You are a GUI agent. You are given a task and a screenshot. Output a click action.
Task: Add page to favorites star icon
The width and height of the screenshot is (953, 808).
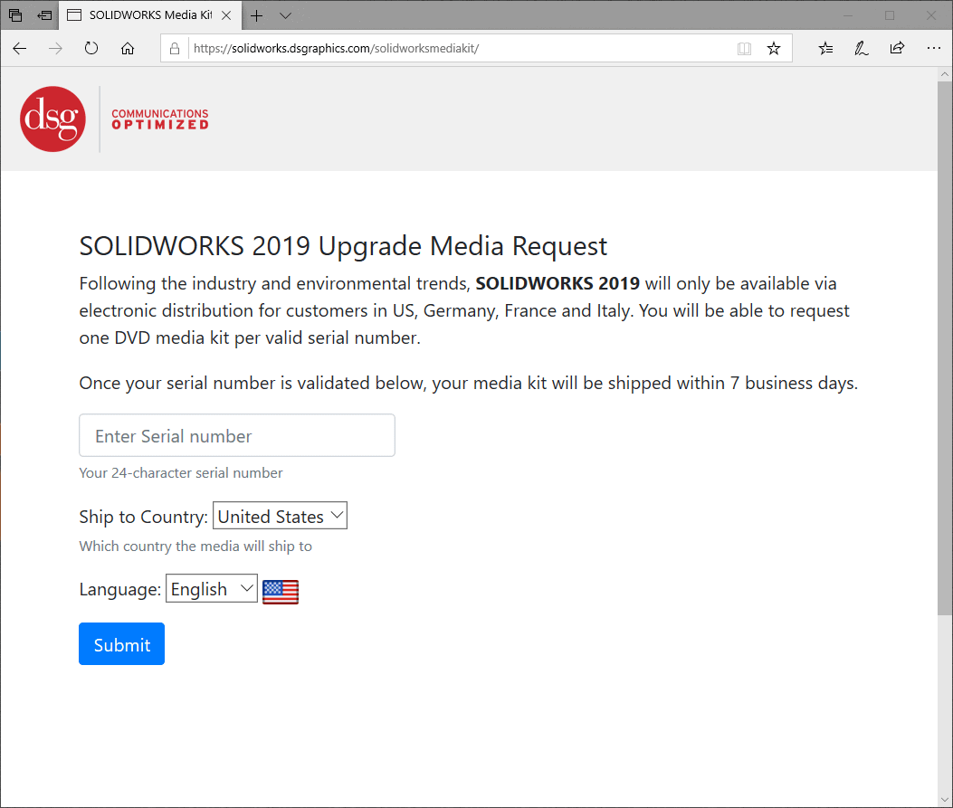click(773, 49)
